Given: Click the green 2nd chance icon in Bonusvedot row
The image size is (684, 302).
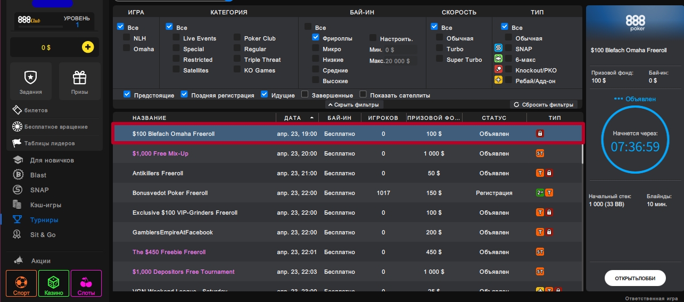Looking at the screenshot, I should click(540, 193).
